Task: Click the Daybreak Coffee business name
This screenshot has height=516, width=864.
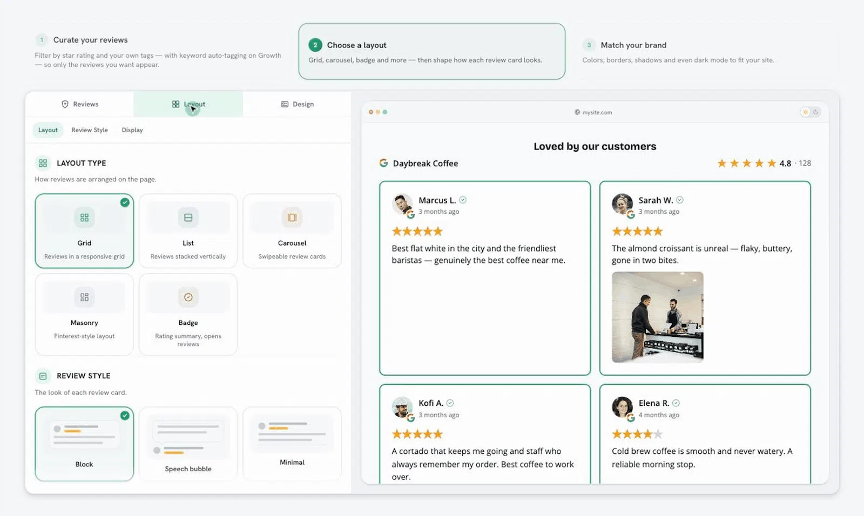Action: point(426,164)
